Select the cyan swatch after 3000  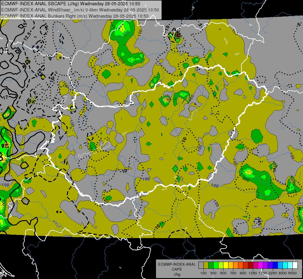tap(285, 265)
